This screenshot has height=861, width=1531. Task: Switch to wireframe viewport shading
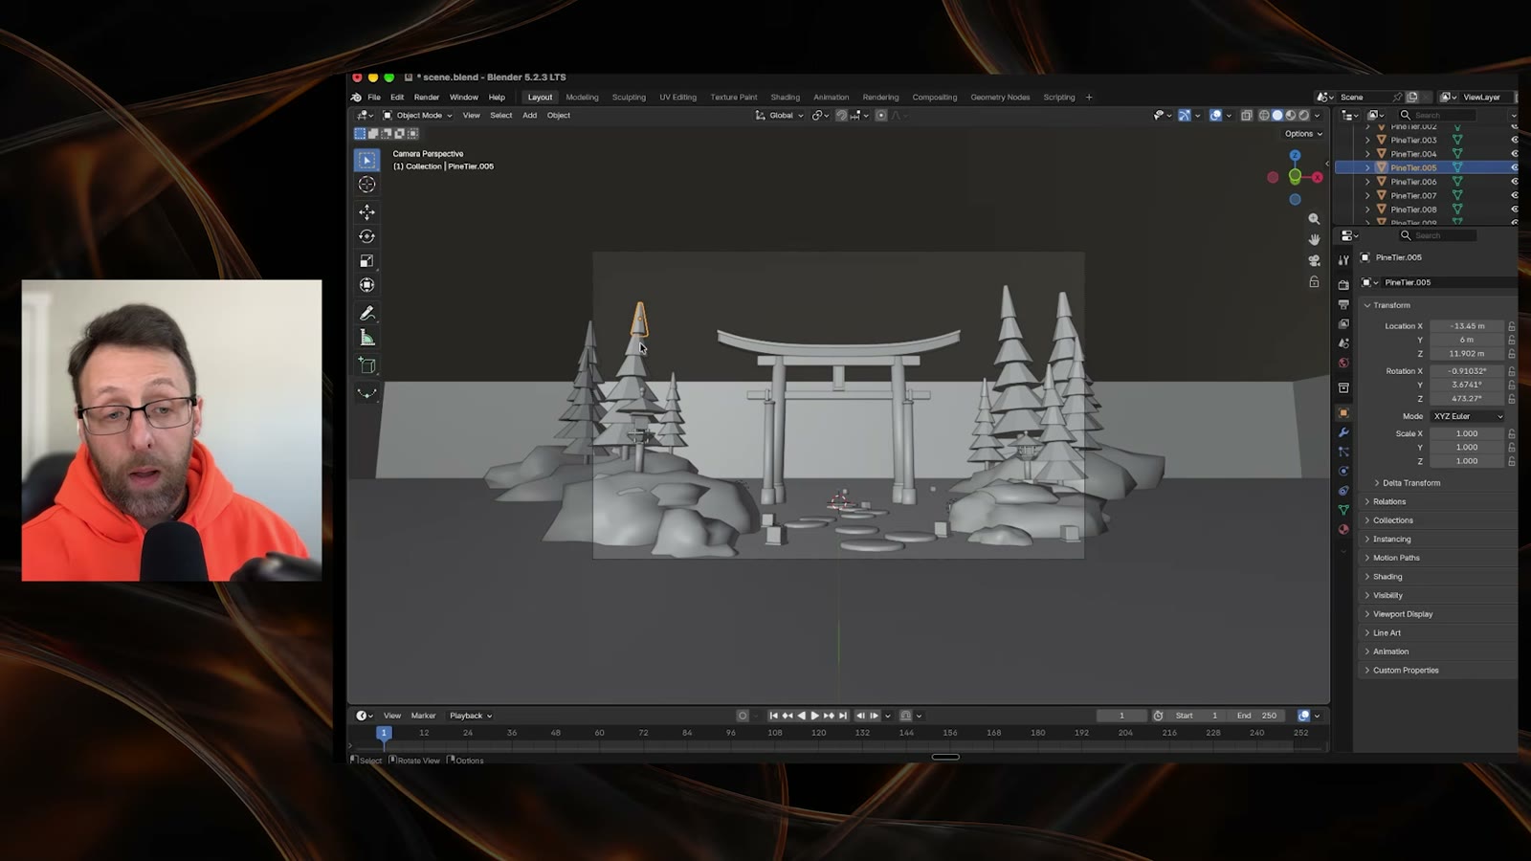pos(1264,115)
